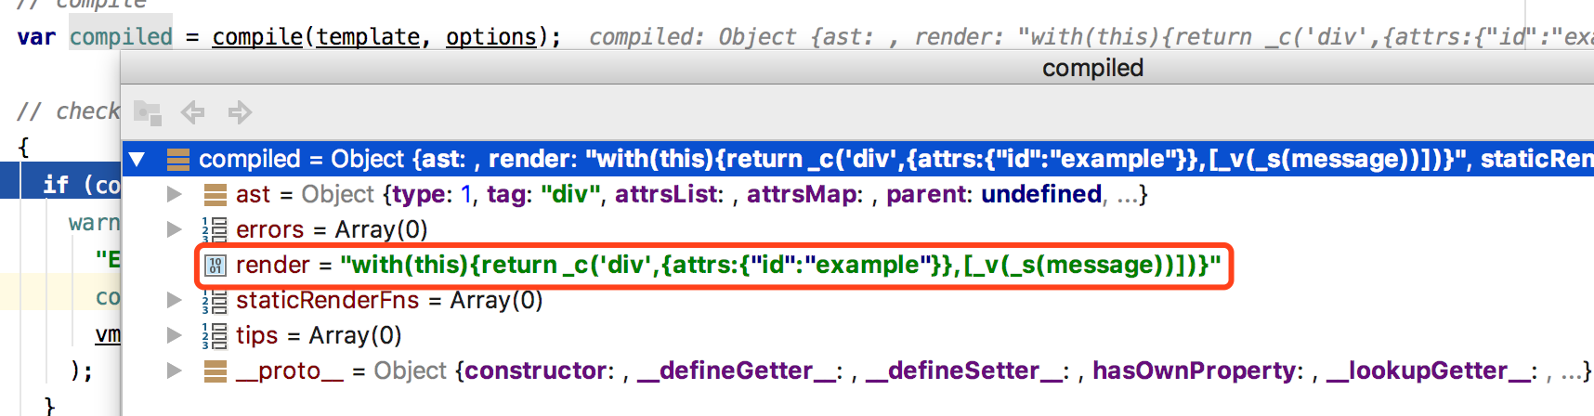Click the back navigation arrow in popup toolbar
The width and height of the screenshot is (1594, 416).
[x=192, y=113]
